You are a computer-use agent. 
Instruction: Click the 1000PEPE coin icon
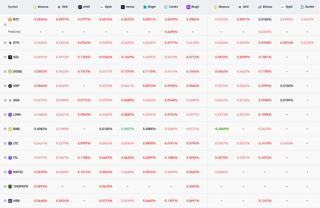(x=10, y=186)
